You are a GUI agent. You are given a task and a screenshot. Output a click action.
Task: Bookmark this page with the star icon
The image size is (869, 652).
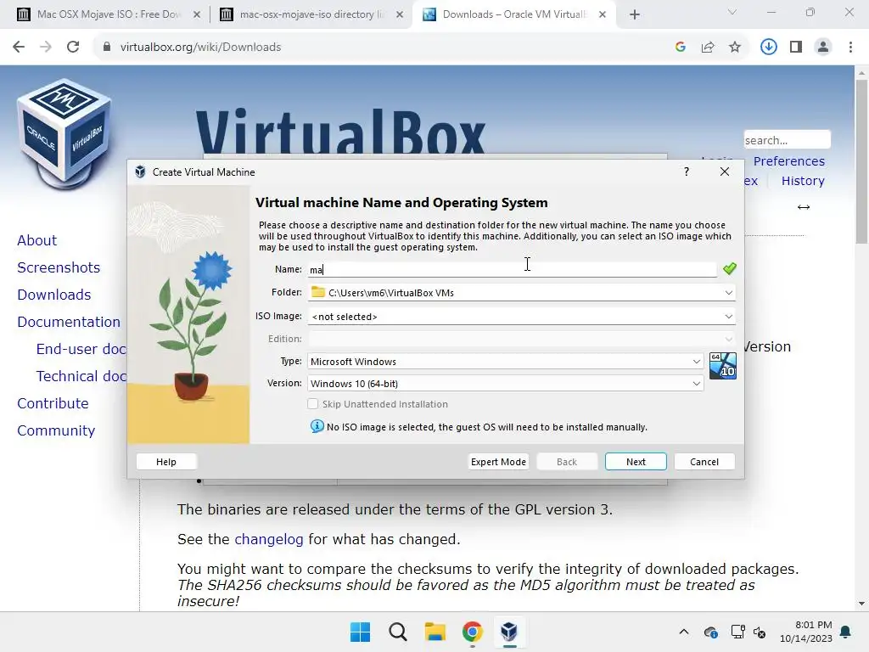click(x=735, y=48)
